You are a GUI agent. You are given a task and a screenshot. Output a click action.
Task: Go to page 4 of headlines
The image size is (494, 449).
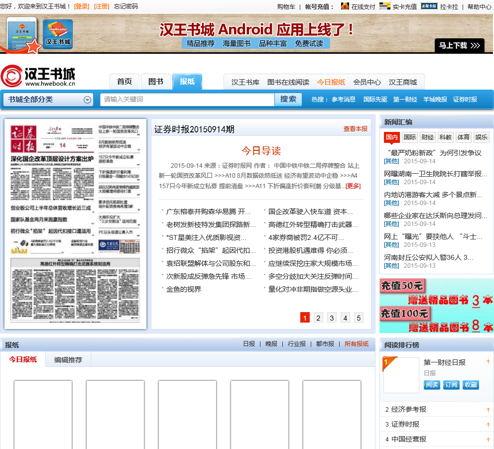tap(345, 318)
